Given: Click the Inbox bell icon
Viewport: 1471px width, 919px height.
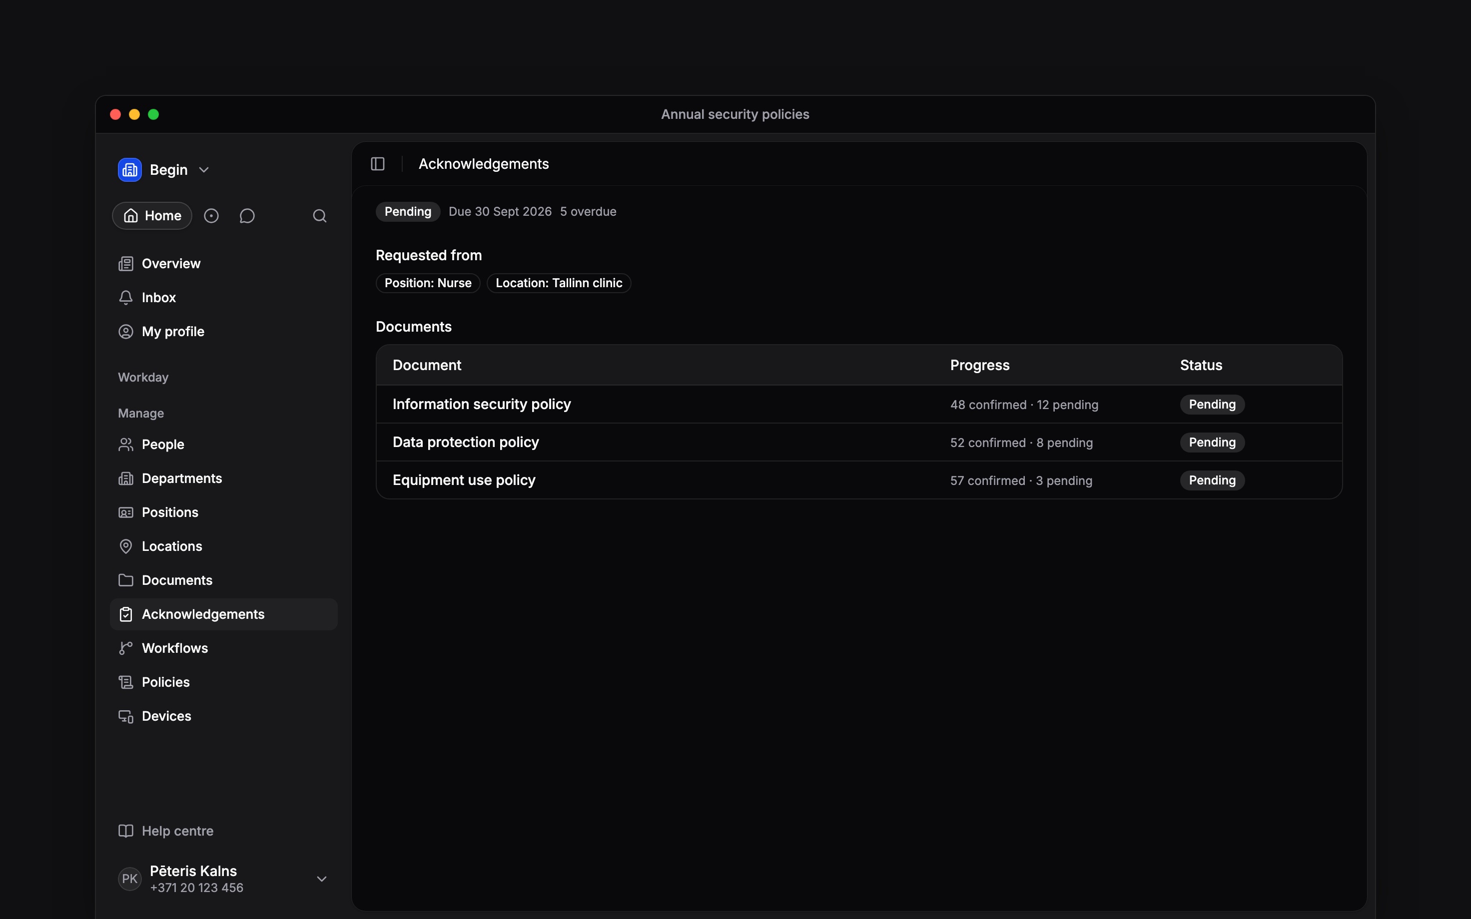Looking at the screenshot, I should tap(126, 298).
